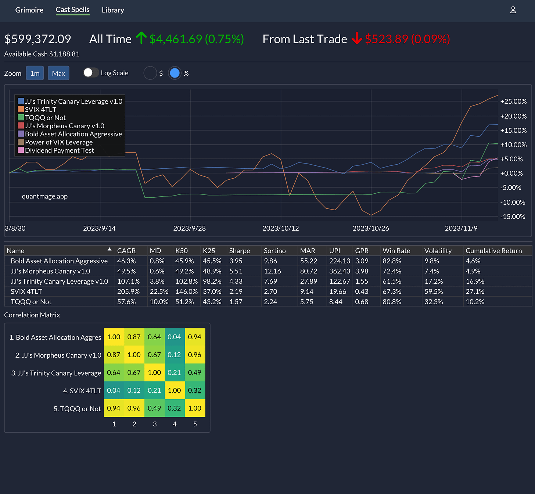Switch to the Library tab
Screen dimensions: 535x494
tap(113, 10)
